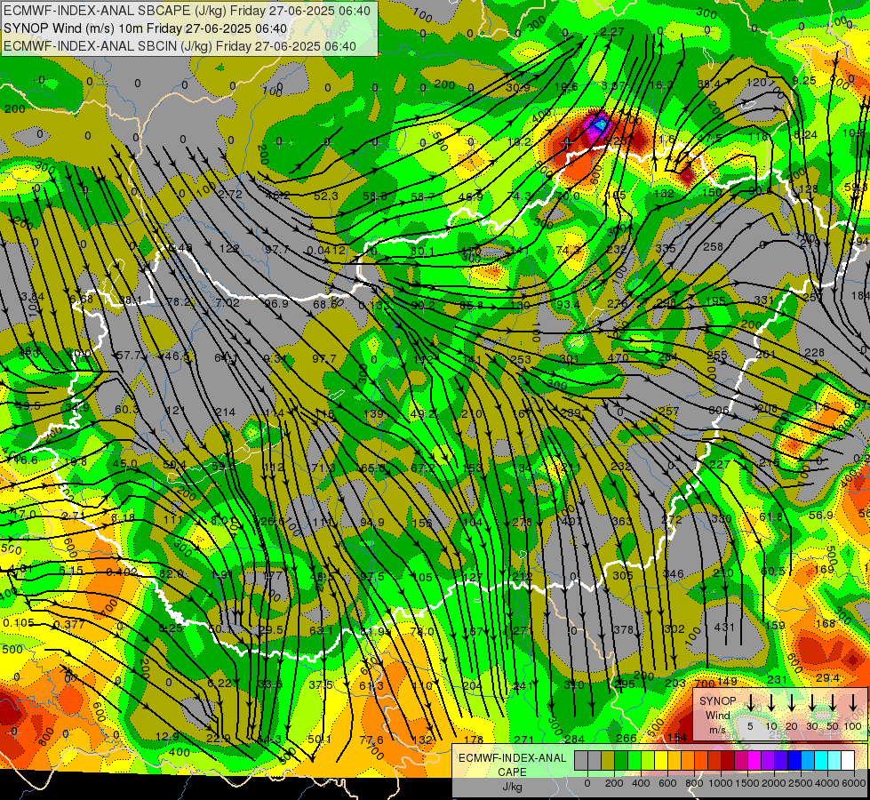Click the map value 363
Screen dimensions: 870x800
[622, 521]
